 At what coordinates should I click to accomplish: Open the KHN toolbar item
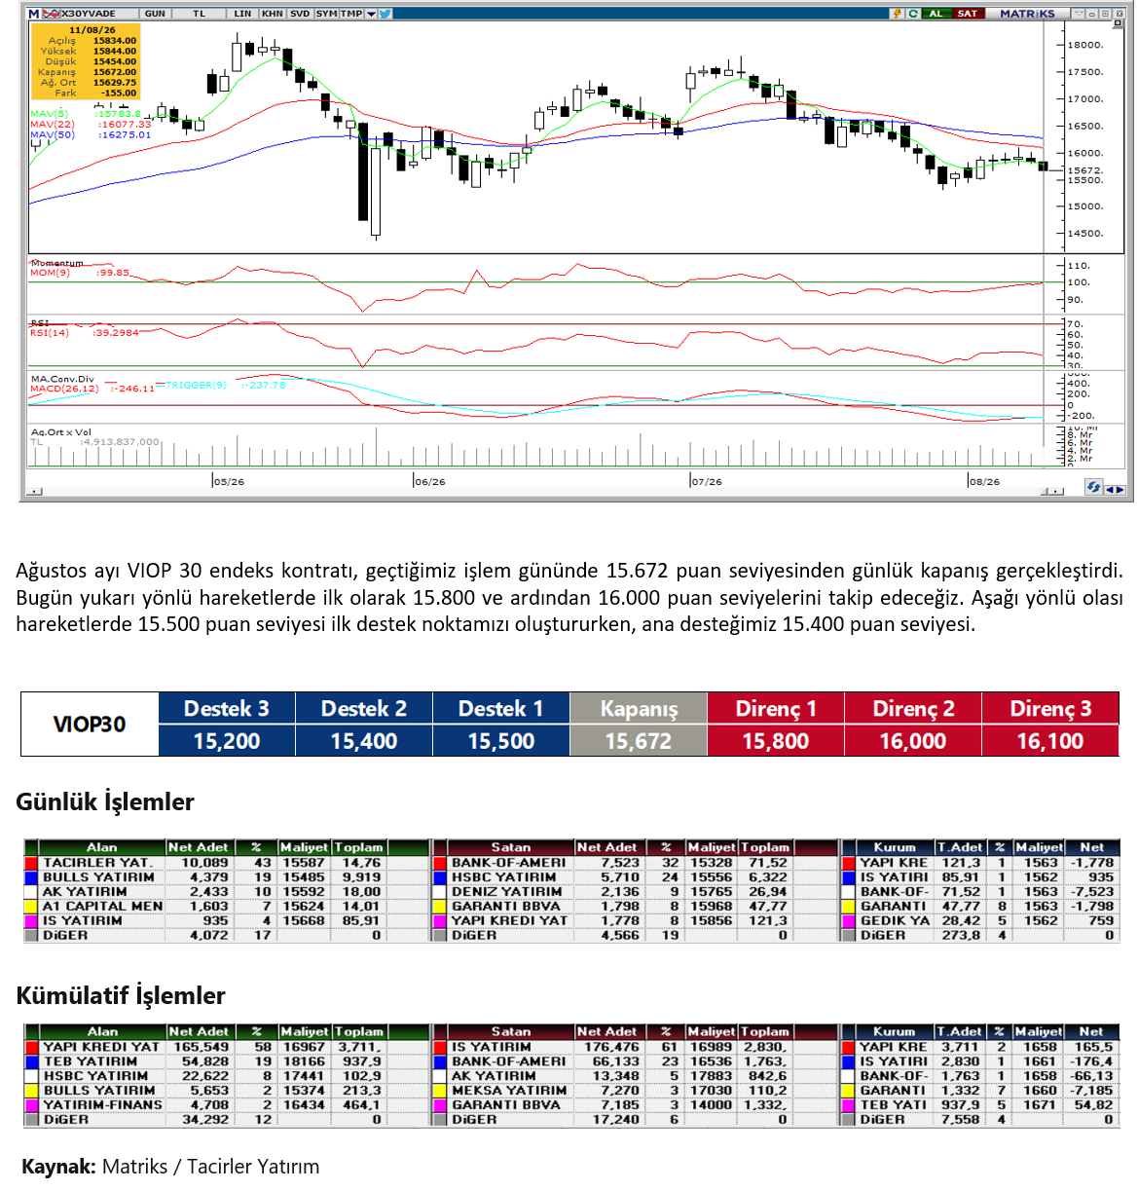click(x=273, y=14)
